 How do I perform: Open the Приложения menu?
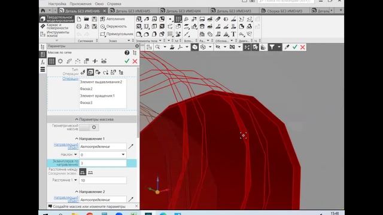80,4
